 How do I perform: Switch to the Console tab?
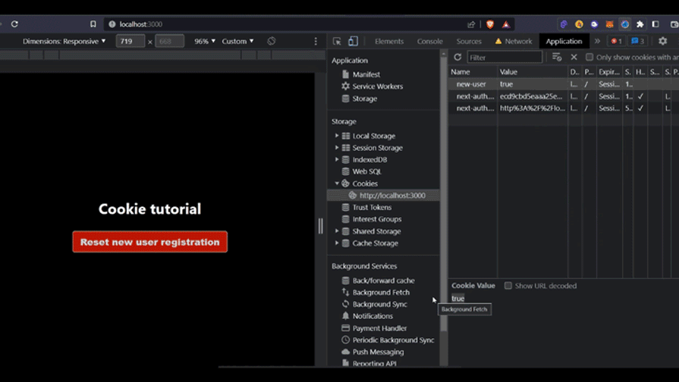coord(429,42)
